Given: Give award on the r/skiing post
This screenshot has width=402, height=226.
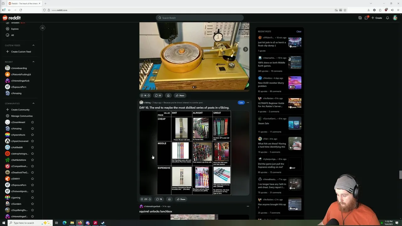Looking at the screenshot, I should 169,199.
